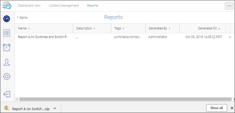Switch to Dashboard View tab

coord(29,6)
